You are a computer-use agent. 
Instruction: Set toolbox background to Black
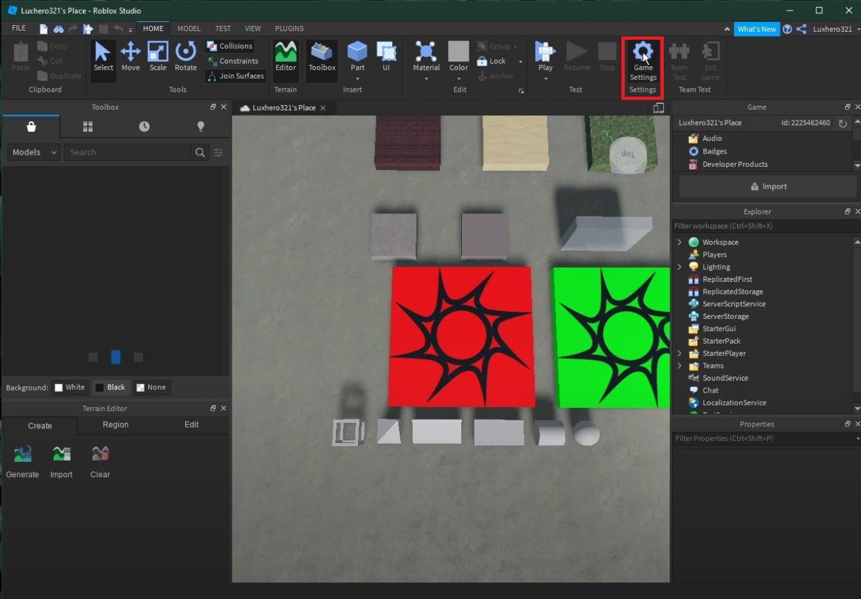(110, 387)
